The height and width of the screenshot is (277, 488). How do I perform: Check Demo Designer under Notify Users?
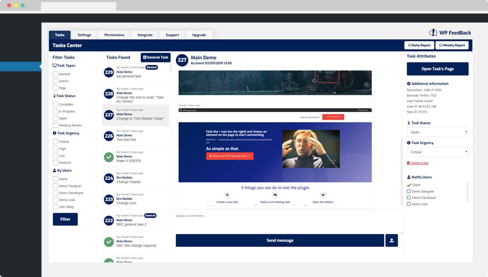point(409,191)
